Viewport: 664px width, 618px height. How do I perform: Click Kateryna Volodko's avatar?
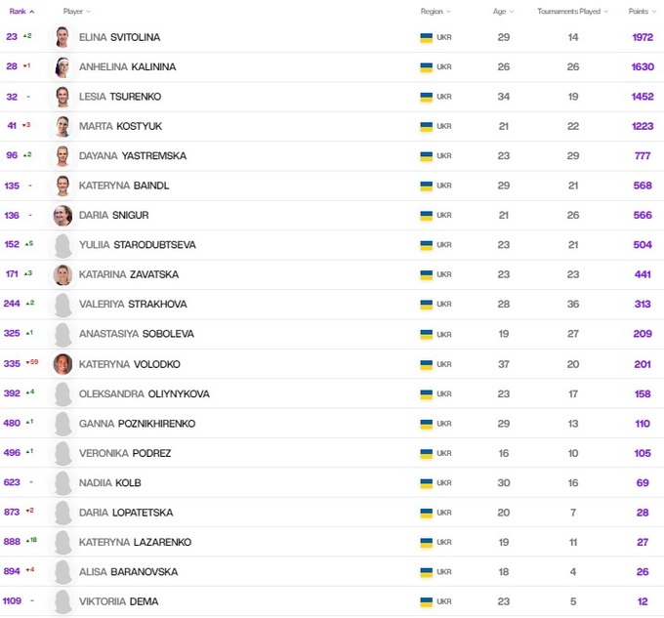click(63, 364)
